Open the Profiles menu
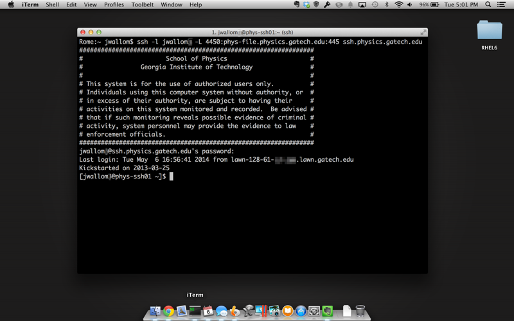The width and height of the screenshot is (514, 321). tap(114, 4)
